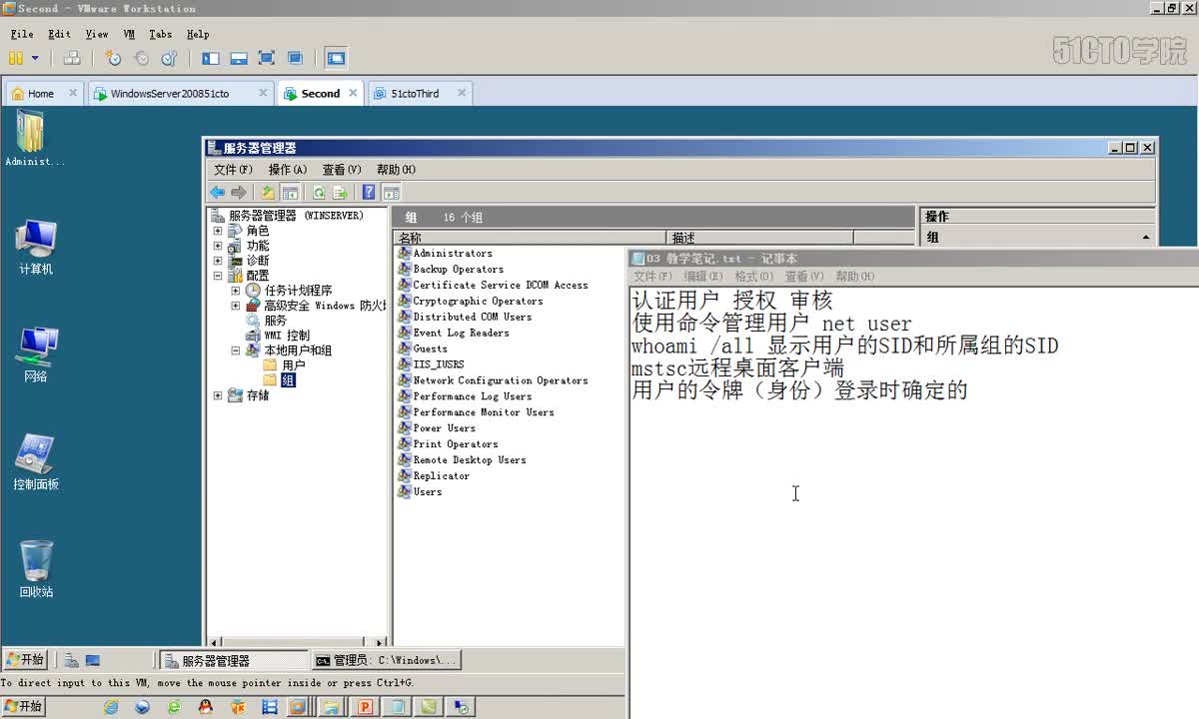Expand the 诊断 tree node
Viewport: 1199px width, 719px height.
(218, 261)
